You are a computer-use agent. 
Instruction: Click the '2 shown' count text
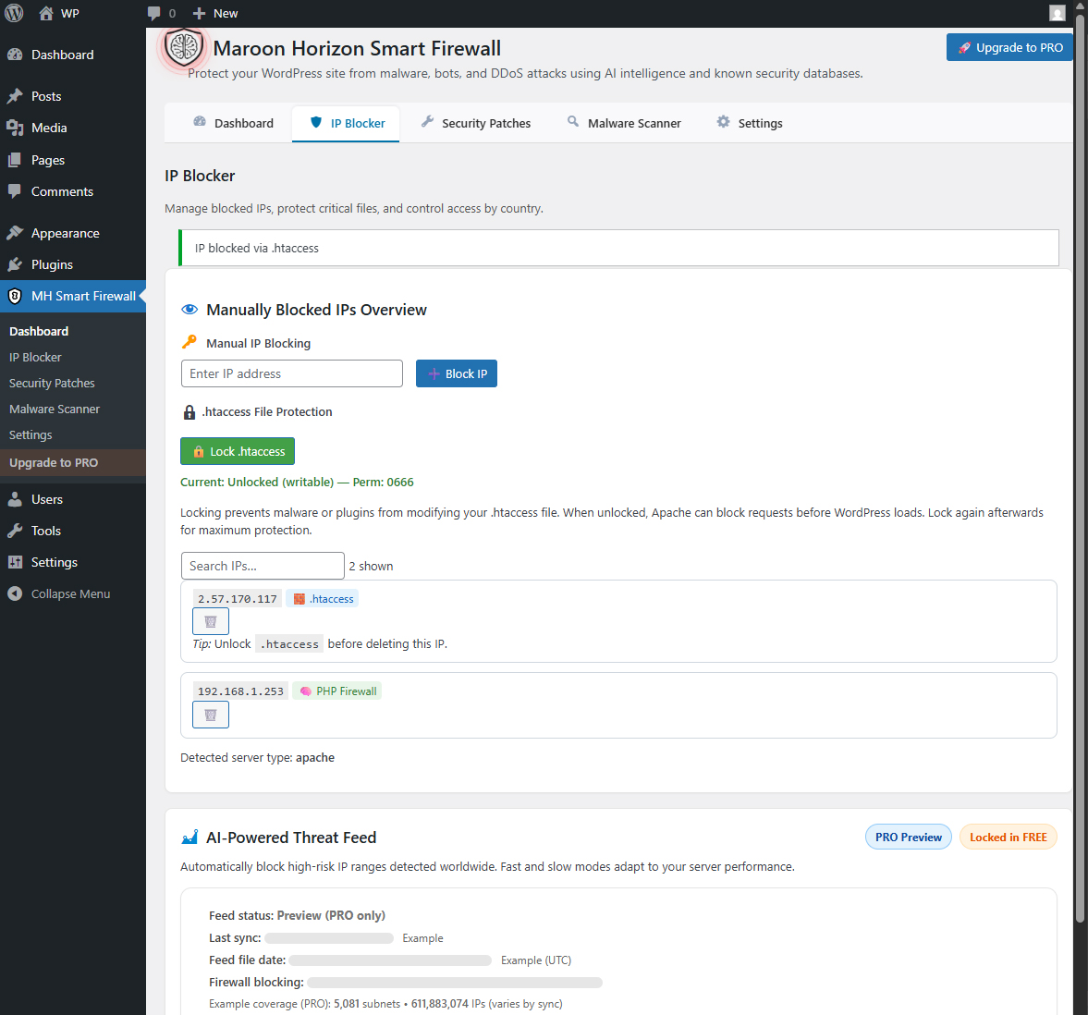pyautogui.click(x=372, y=566)
